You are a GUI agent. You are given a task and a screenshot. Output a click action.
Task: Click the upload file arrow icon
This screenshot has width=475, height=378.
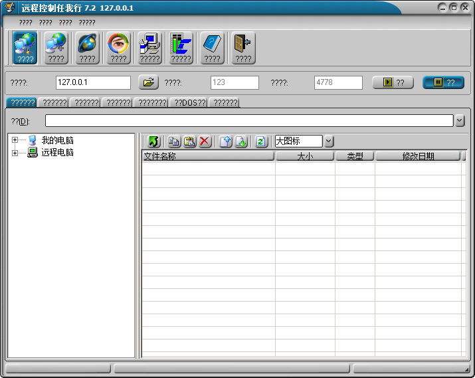(225, 142)
